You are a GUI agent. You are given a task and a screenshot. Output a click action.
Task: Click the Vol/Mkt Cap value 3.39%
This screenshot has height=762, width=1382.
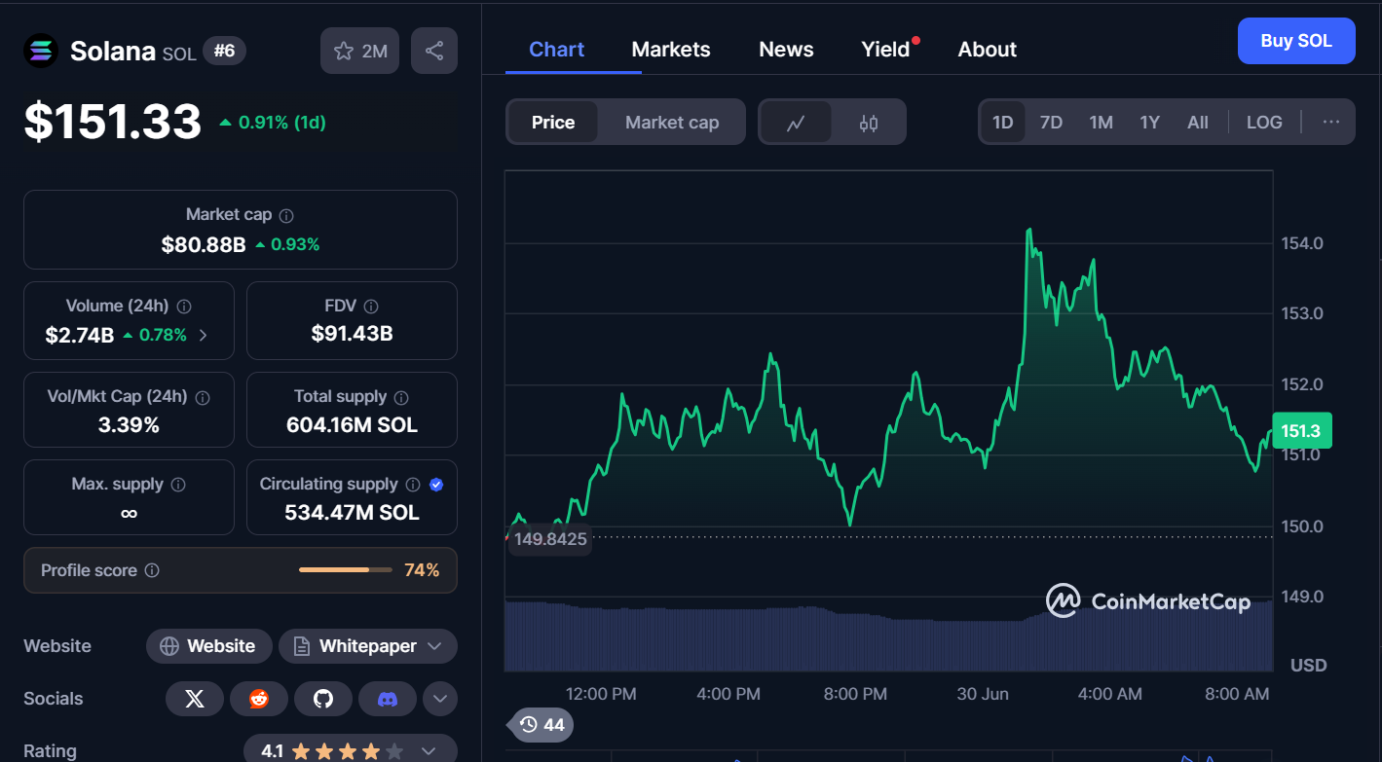129,425
